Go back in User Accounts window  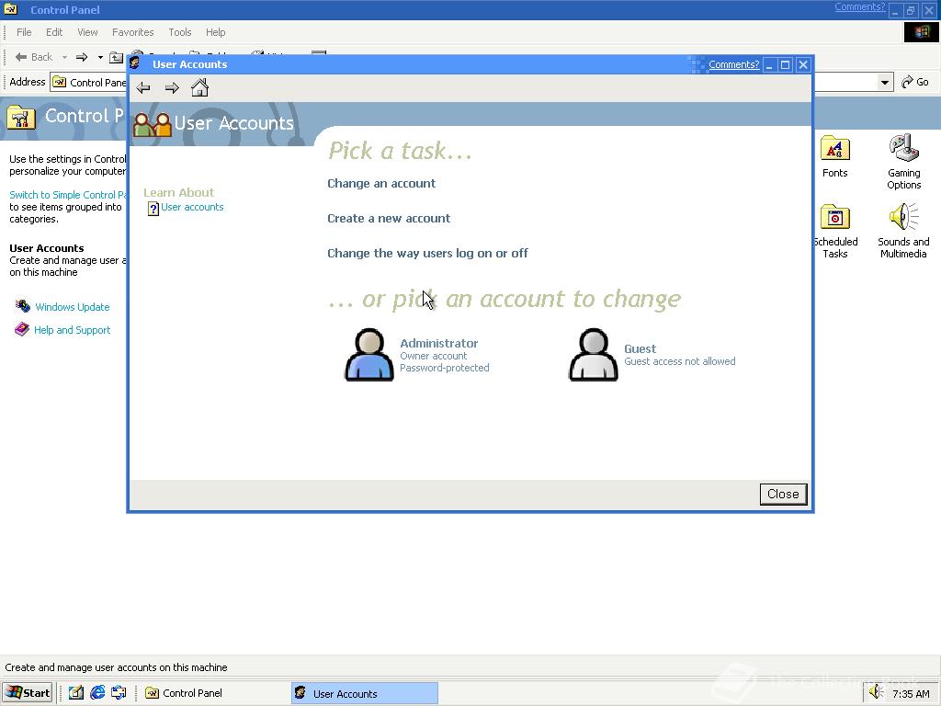click(x=143, y=88)
